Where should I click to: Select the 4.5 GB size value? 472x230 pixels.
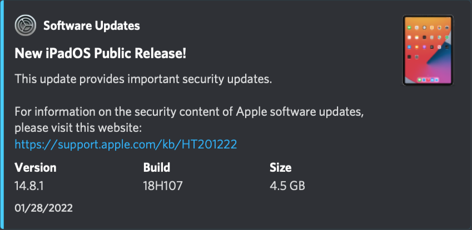[287, 186]
